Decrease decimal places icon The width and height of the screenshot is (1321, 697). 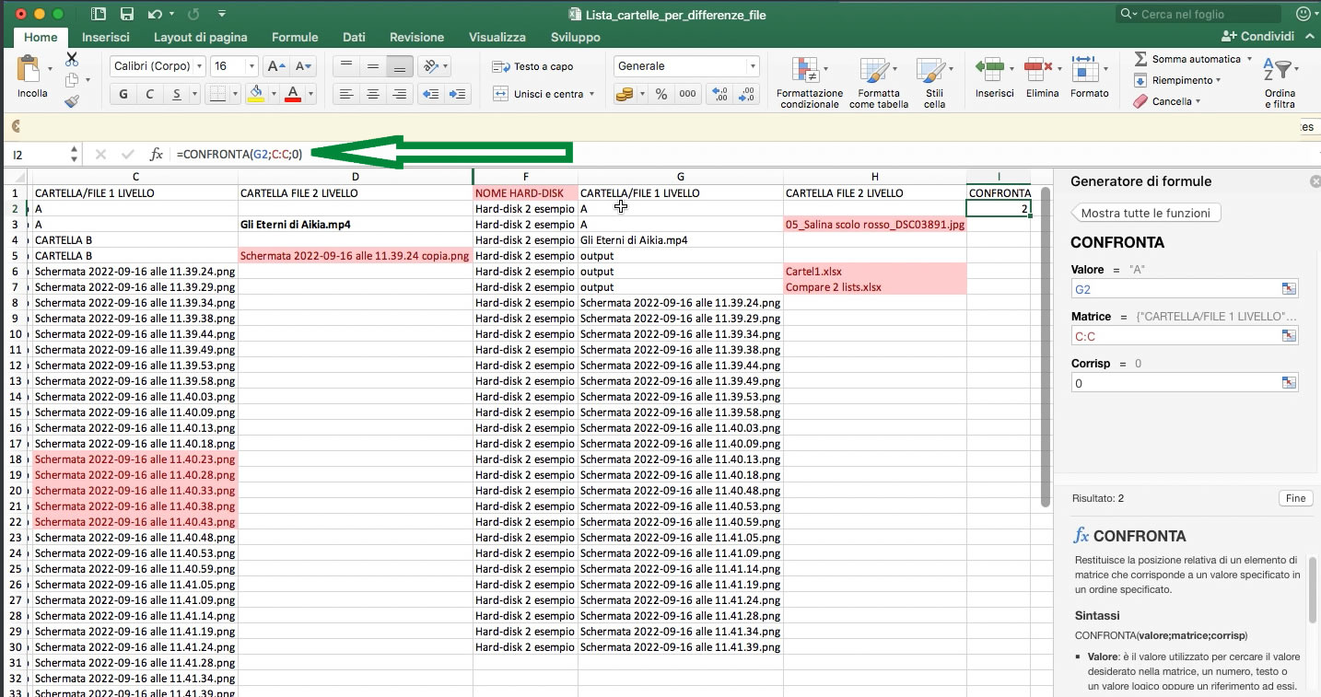click(x=747, y=94)
